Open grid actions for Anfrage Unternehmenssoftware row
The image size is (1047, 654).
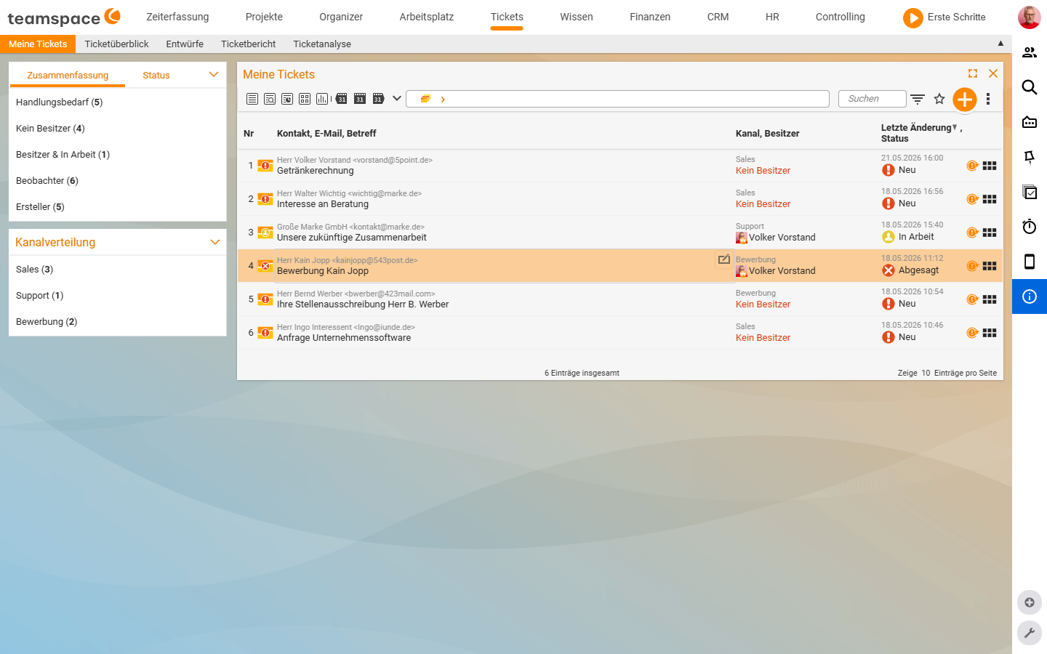pos(990,333)
